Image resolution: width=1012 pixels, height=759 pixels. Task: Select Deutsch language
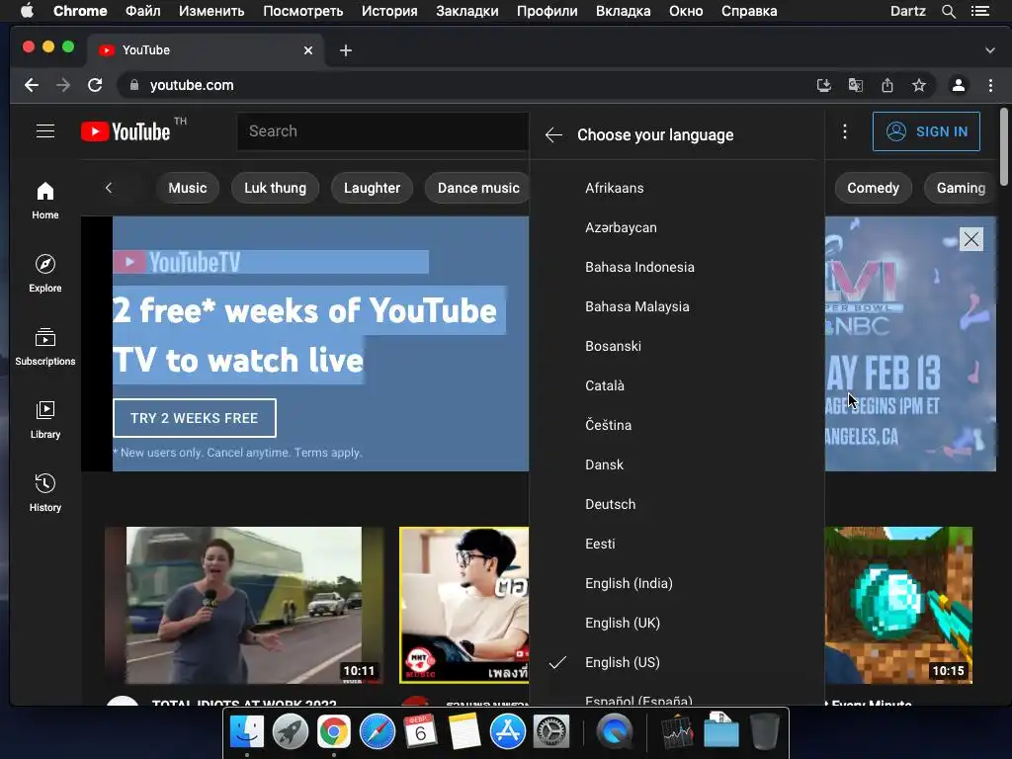click(x=676, y=504)
